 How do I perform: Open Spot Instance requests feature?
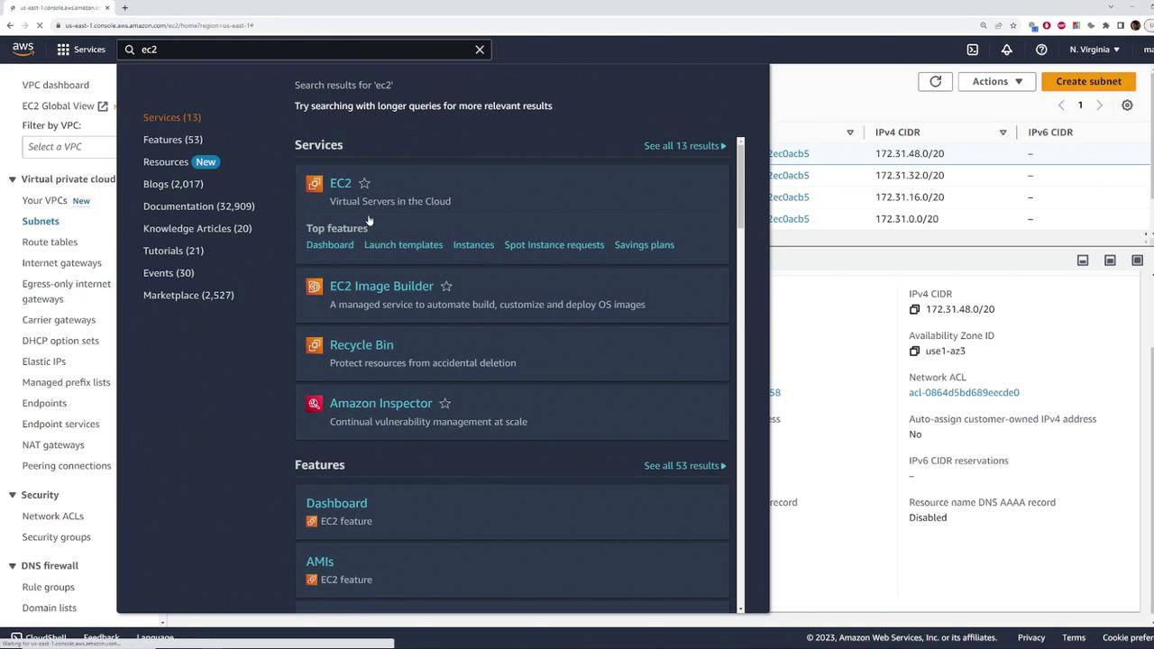click(554, 245)
